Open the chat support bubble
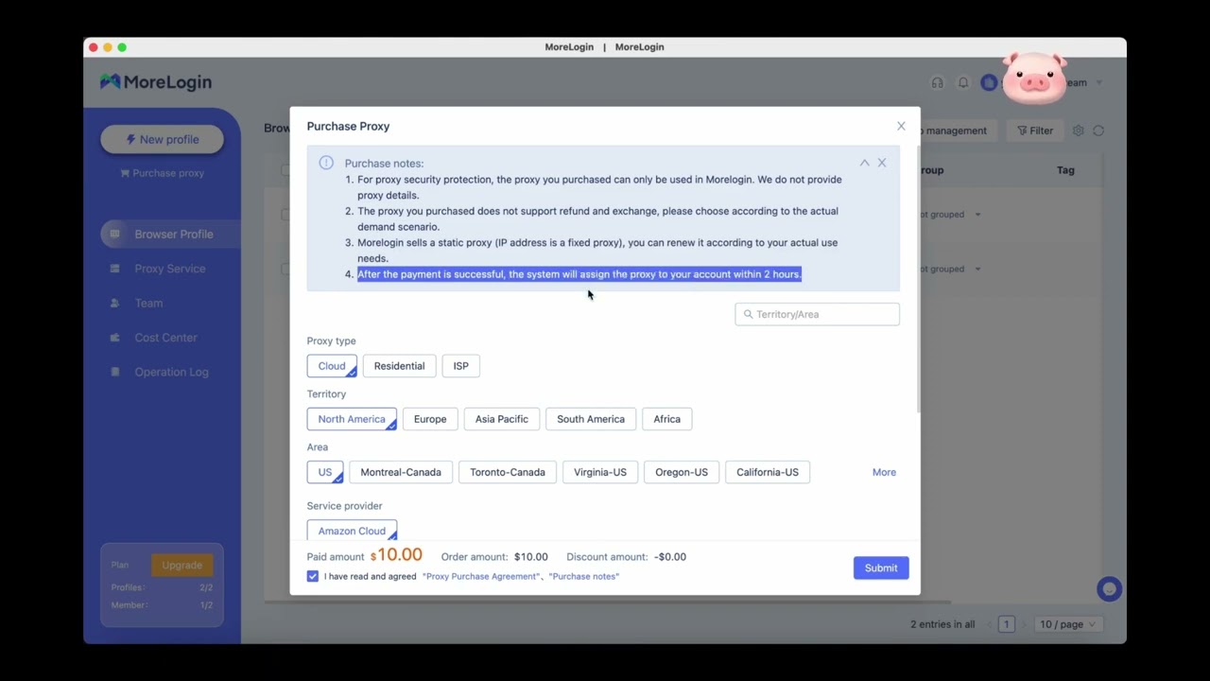Image resolution: width=1210 pixels, height=681 pixels. 1109,589
